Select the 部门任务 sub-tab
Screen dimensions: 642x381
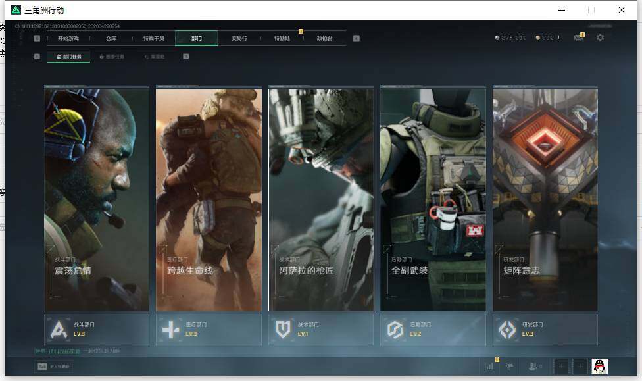tap(69, 57)
